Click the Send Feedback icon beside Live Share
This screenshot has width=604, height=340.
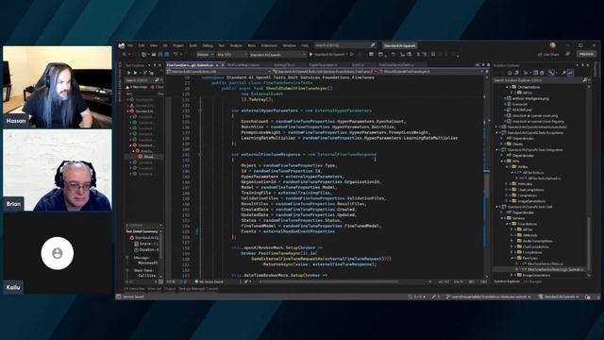point(568,55)
